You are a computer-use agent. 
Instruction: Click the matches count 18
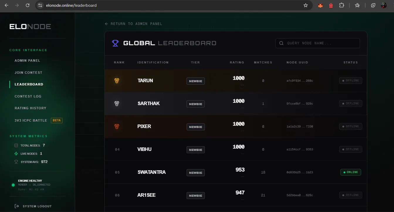coord(263,172)
